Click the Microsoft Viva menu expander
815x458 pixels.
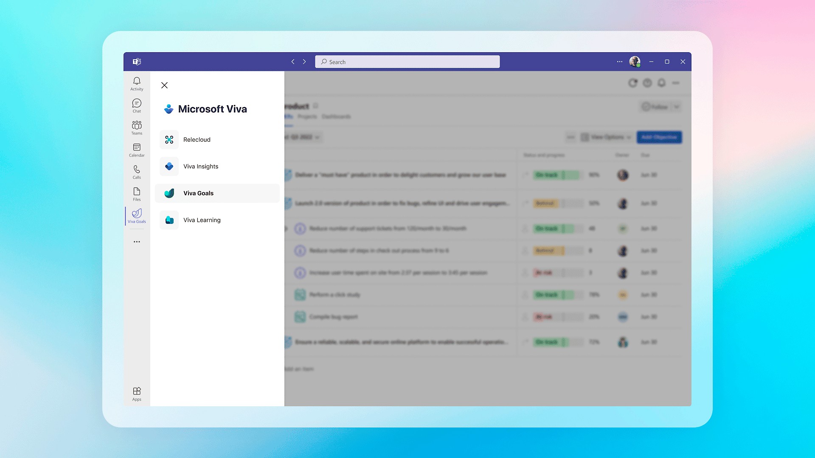(x=137, y=215)
